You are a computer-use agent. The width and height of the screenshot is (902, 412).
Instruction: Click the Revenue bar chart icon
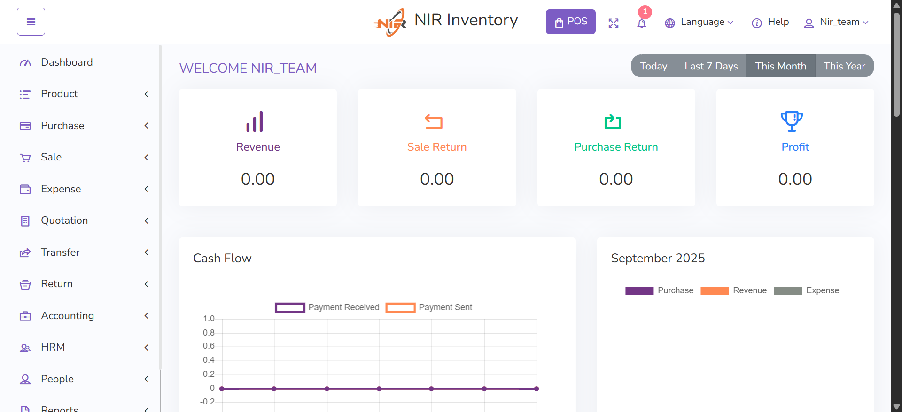[x=255, y=122]
